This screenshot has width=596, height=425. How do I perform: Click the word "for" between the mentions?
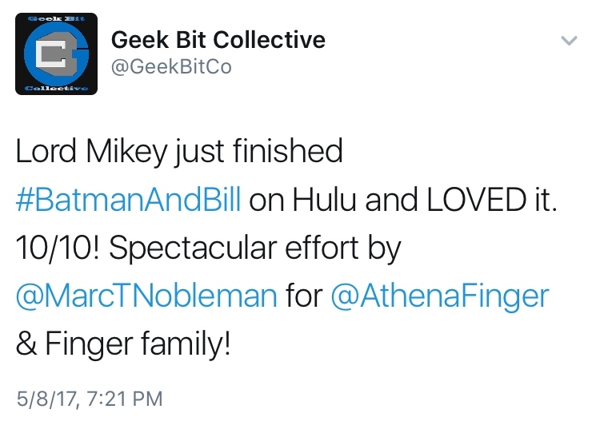[305, 296]
